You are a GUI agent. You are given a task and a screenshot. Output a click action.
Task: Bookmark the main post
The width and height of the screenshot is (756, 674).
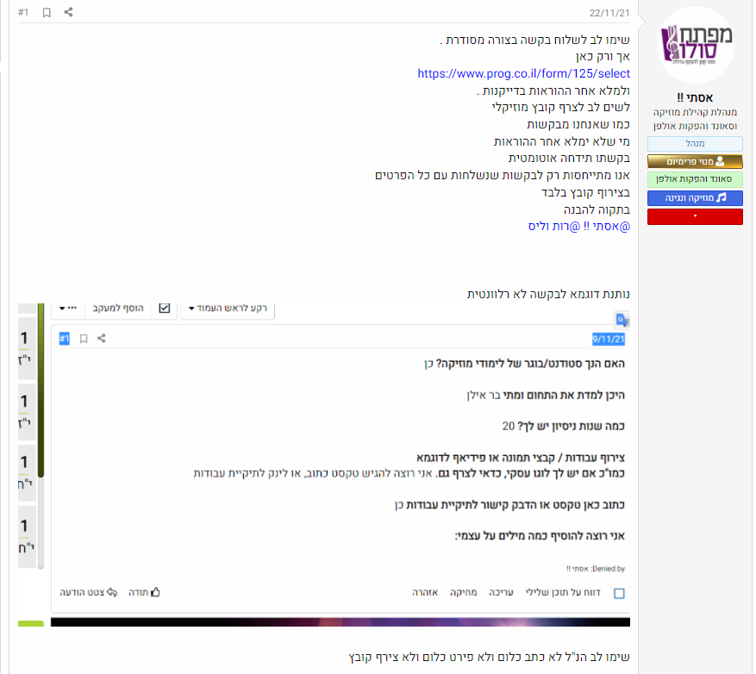click(x=46, y=14)
